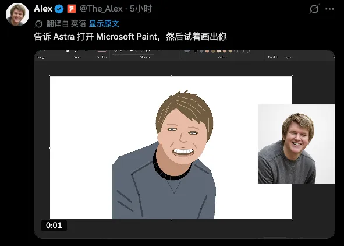Open the @The_Alex handle link
The width and height of the screenshot is (344, 246).
coord(101,9)
